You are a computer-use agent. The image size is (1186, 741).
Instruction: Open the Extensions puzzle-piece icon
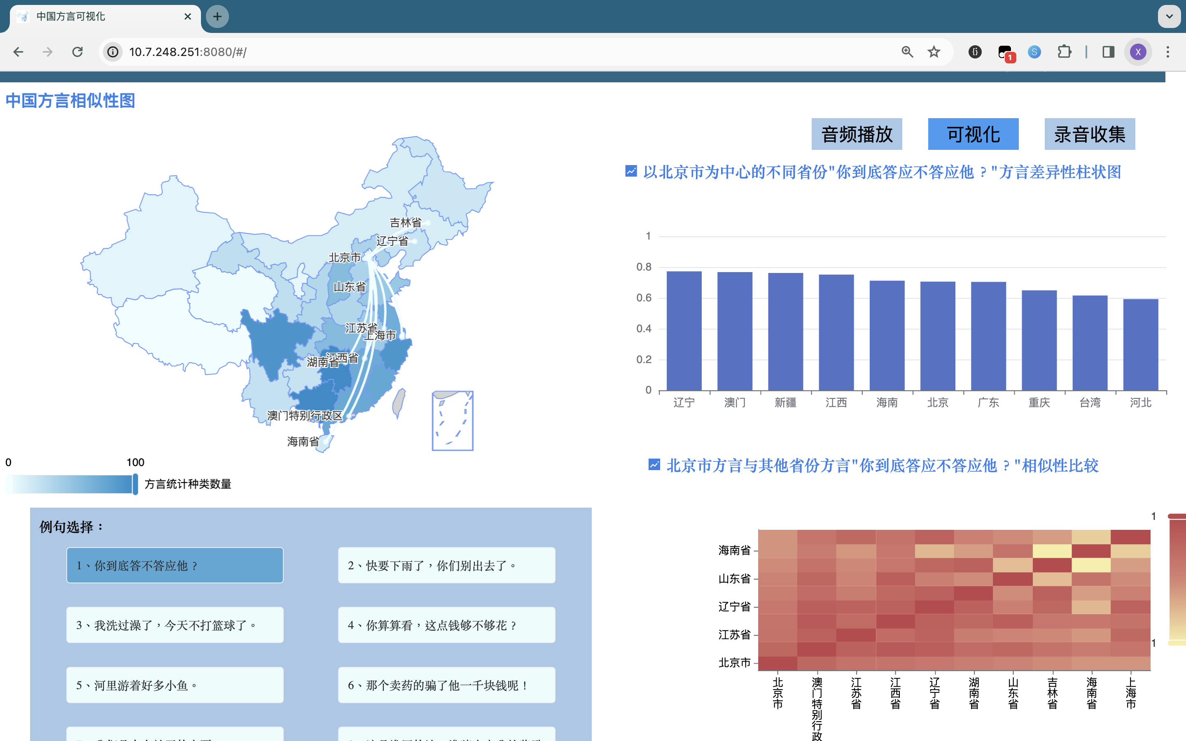tap(1064, 52)
